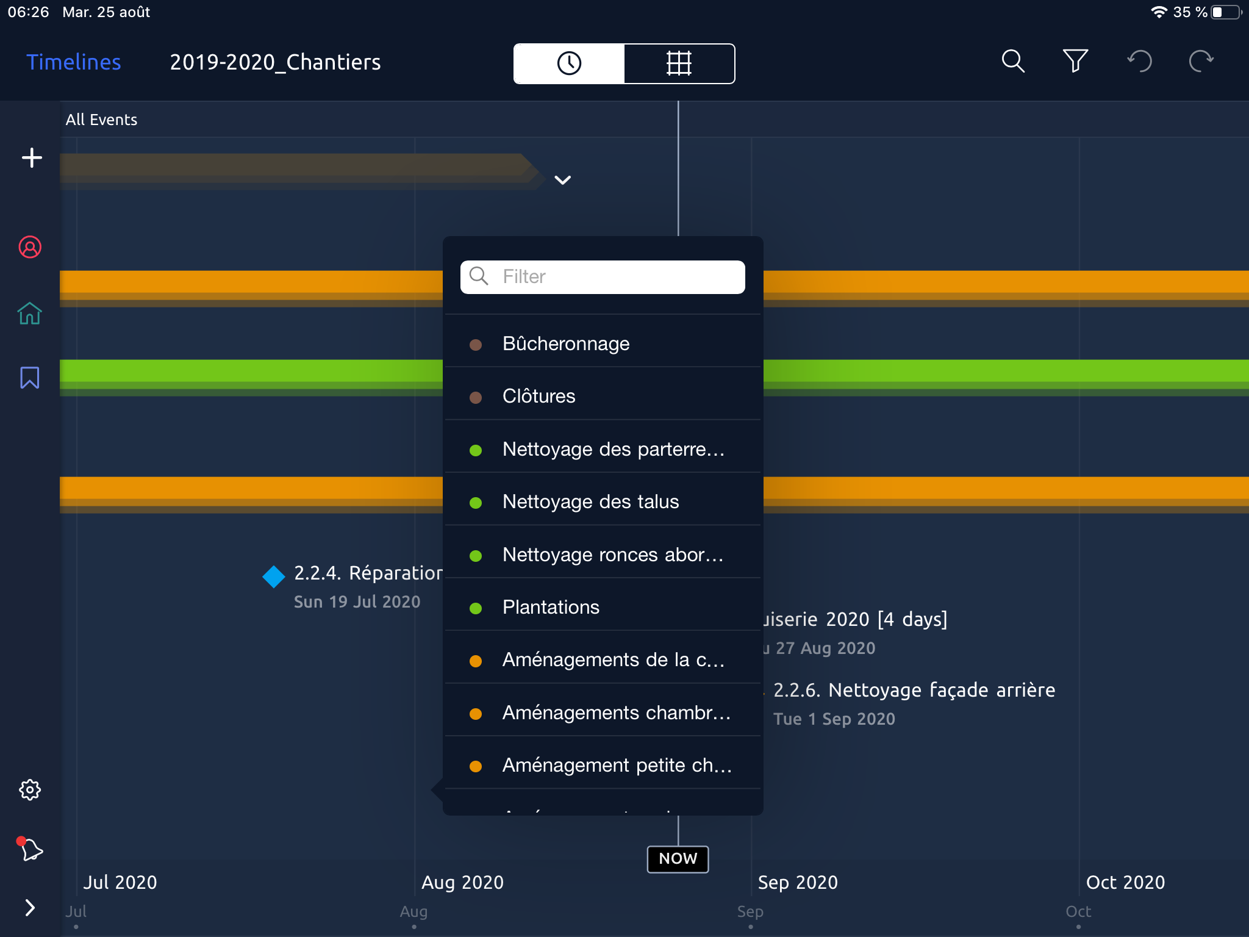
Task: Select Bûcheronnage from the list
Action: coord(565,344)
